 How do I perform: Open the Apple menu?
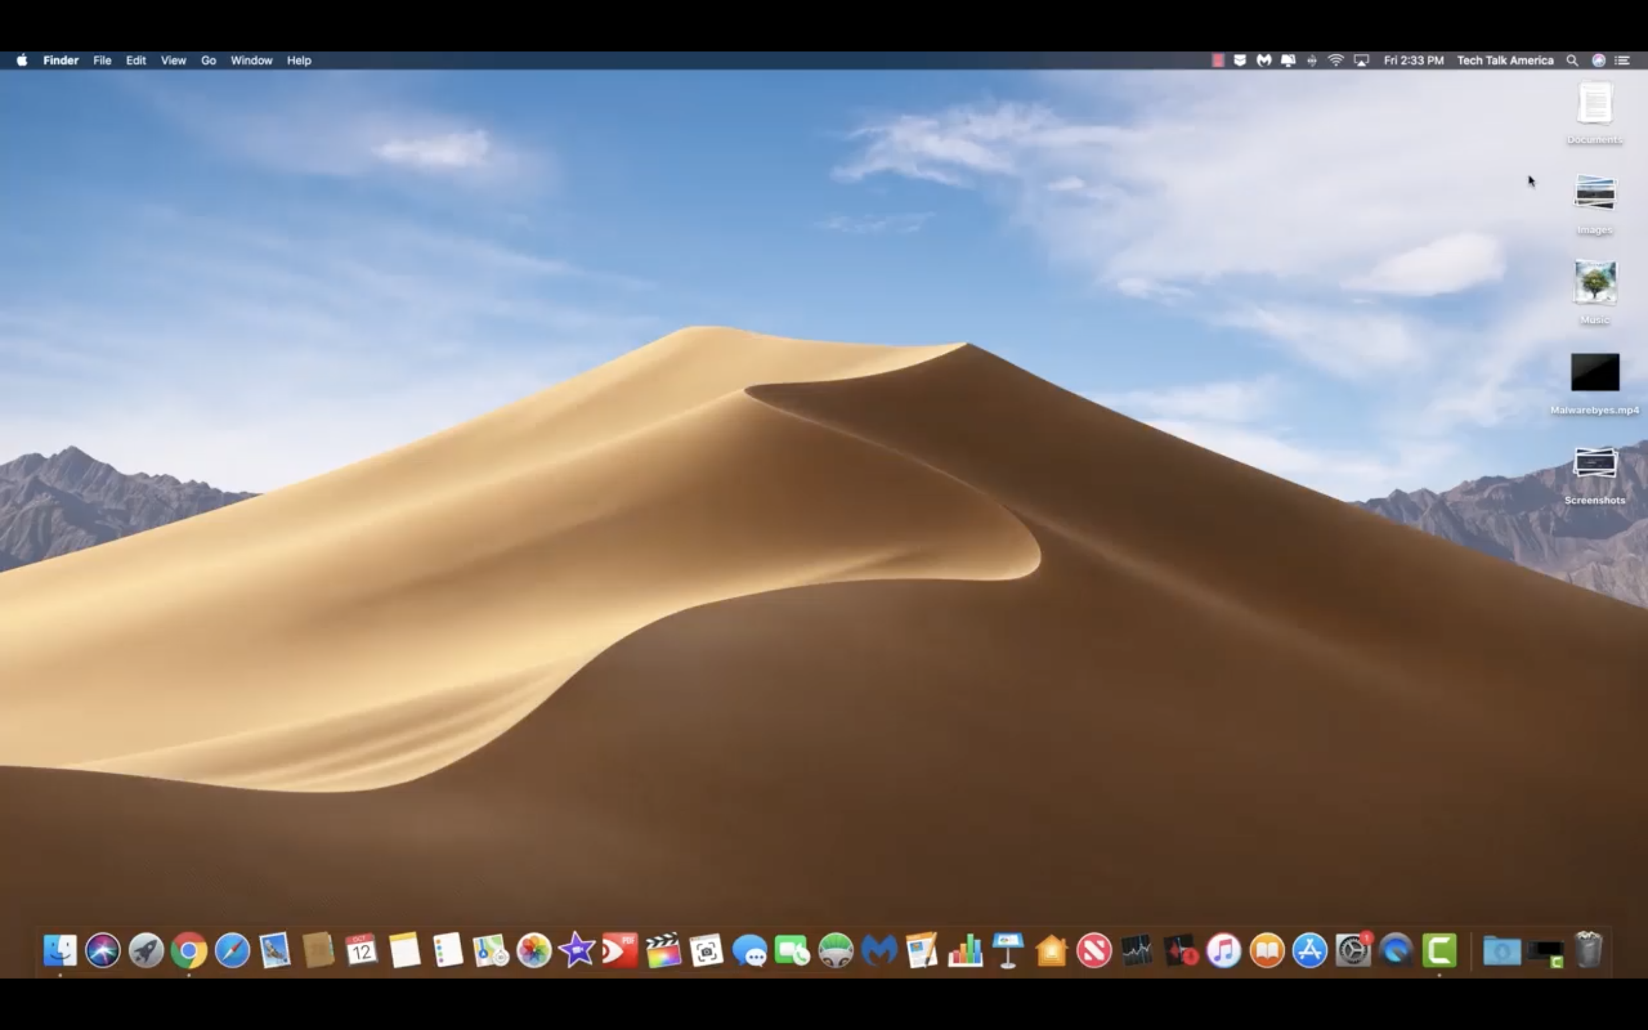[22, 61]
